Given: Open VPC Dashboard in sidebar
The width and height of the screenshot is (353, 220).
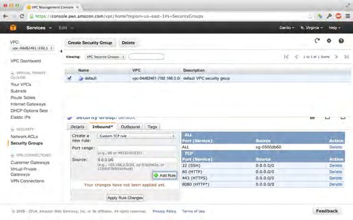Looking at the screenshot, I should pos(26,61).
